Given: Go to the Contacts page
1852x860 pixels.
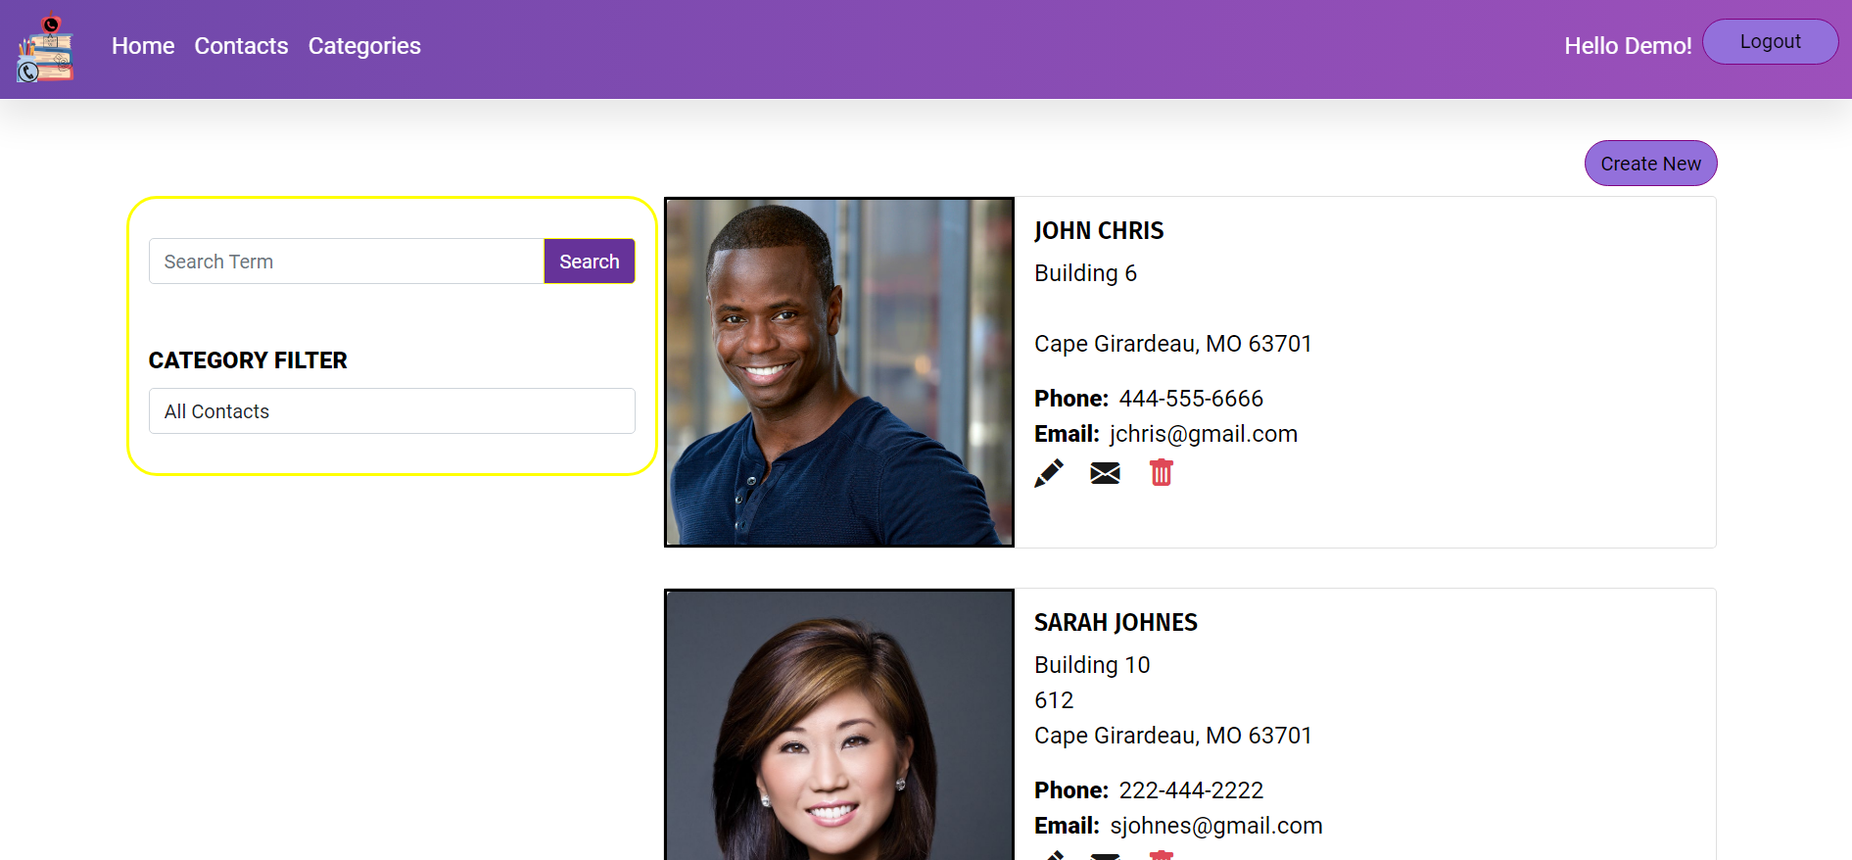Looking at the screenshot, I should [241, 46].
